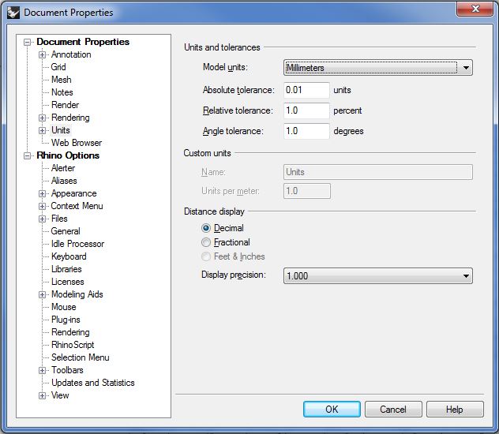Open the Libraries options page
Viewport: 499px width, 434px height.
click(x=66, y=269)
